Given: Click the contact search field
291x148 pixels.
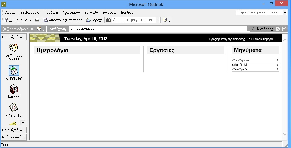Looking at the screenshot, I should (134, 20).
